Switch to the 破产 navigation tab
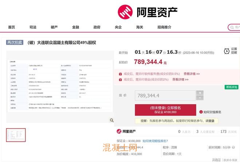This screenshot has width=240, height=163. click(x=54, y=28)
